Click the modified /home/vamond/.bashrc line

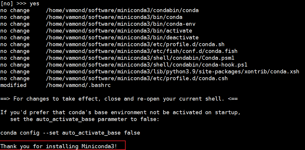tap(56, 85)
